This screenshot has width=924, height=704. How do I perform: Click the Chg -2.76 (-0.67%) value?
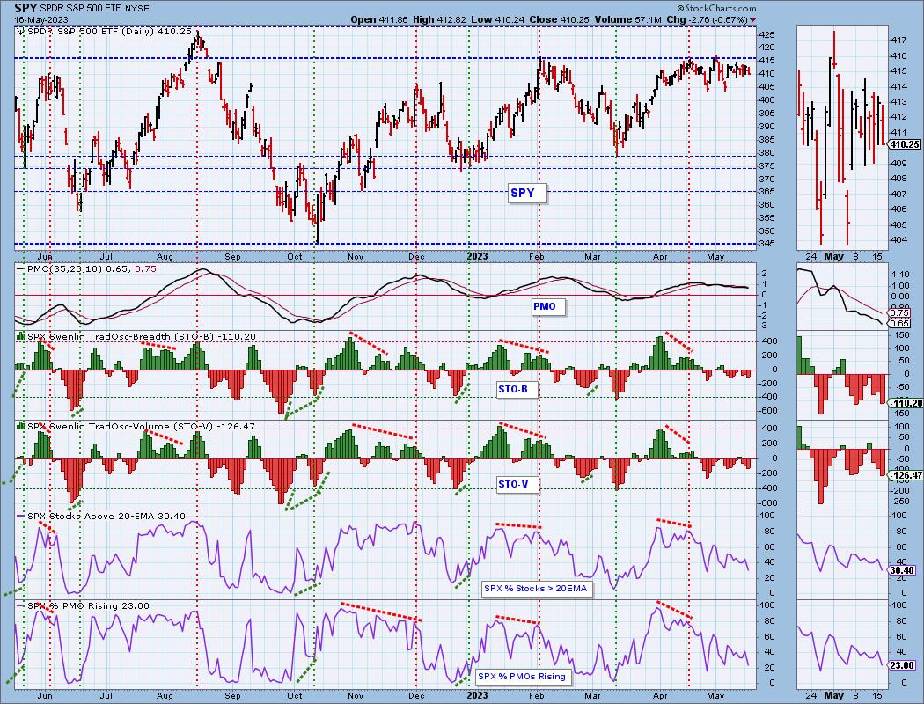coord(708,19)
